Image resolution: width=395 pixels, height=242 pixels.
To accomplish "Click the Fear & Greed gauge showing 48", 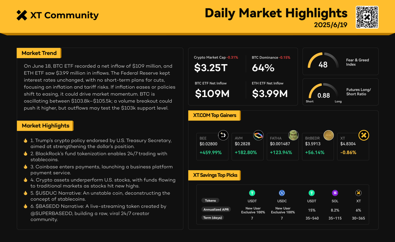I will (x=323, y=61).
